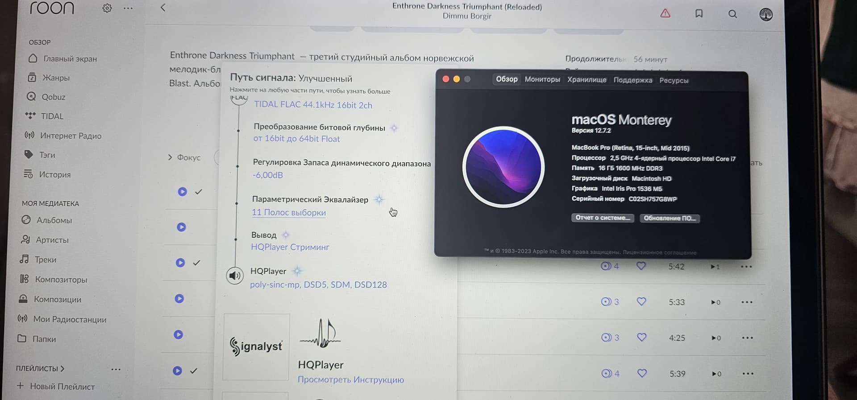The width and height of the screenshot is (857, 400).
Task: Click HQPlayer Стриминг output link
Action: click(290, 247)
